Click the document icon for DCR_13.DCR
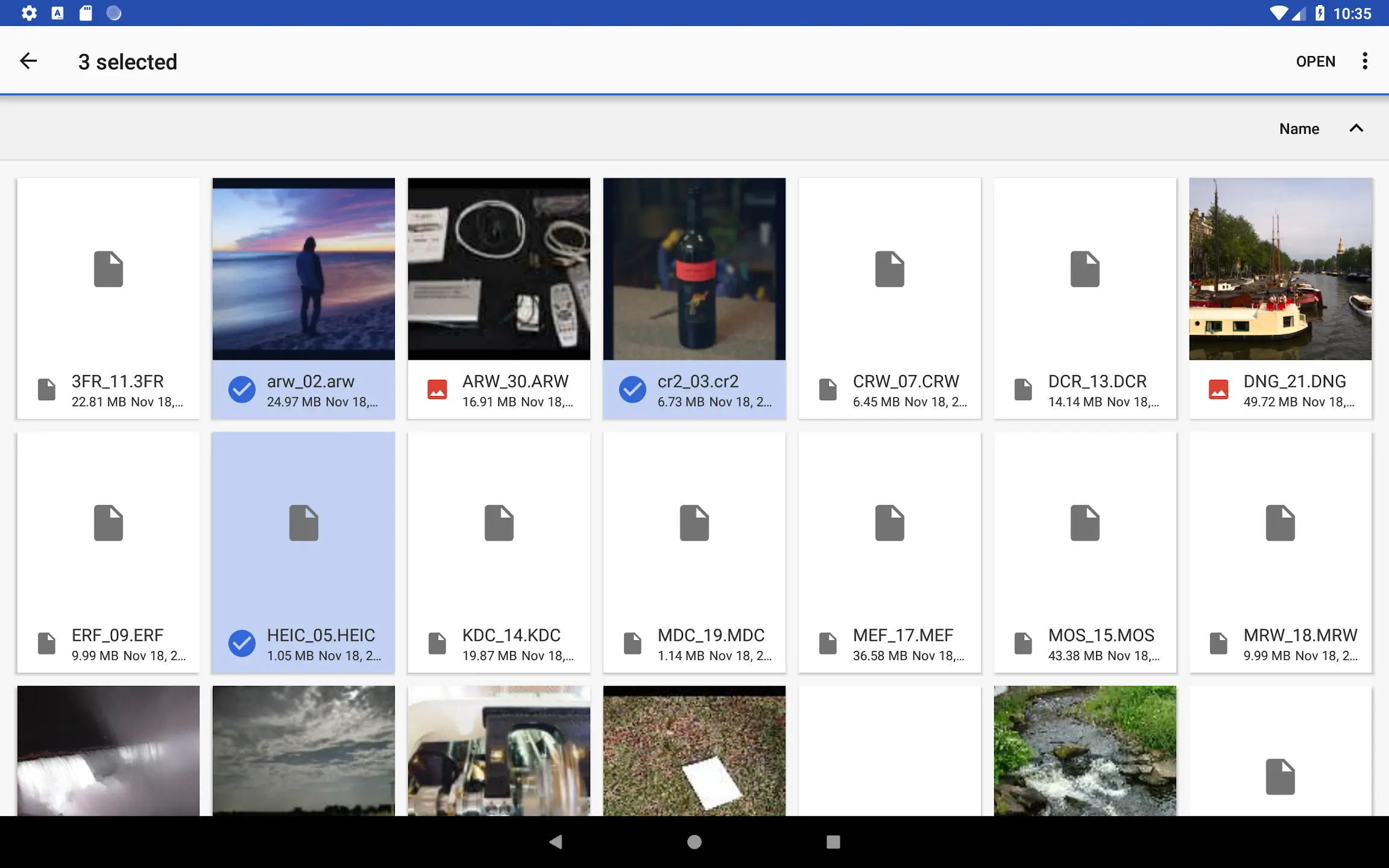 click(x=1023, y=389)
